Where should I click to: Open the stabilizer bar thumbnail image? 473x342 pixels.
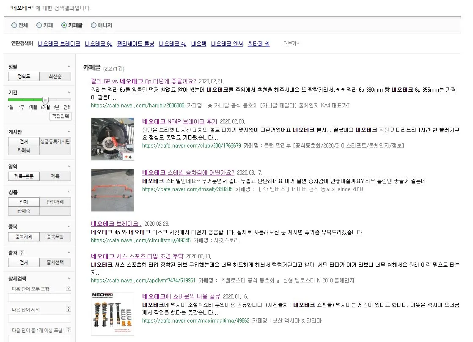[x=113, y=190]
